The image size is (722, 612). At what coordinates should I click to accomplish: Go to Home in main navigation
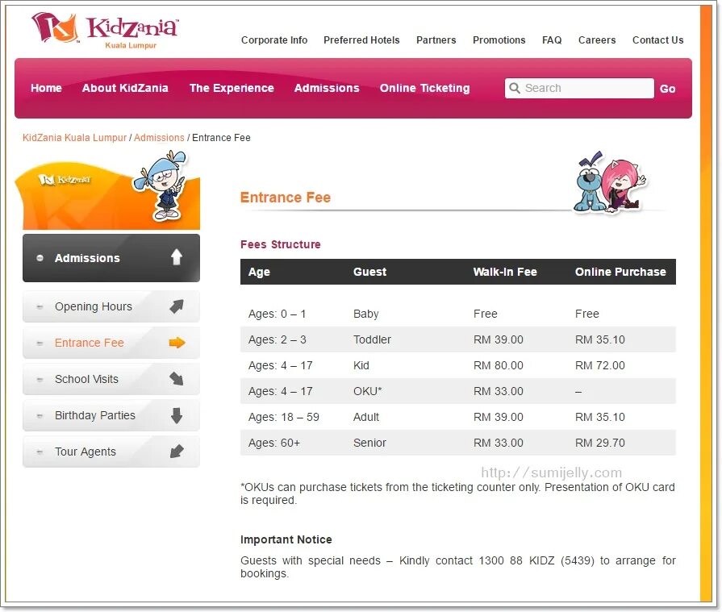pos(46,88)
